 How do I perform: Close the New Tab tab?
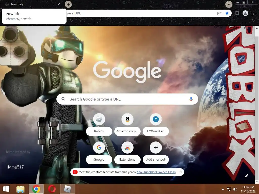tap(59, 4)
